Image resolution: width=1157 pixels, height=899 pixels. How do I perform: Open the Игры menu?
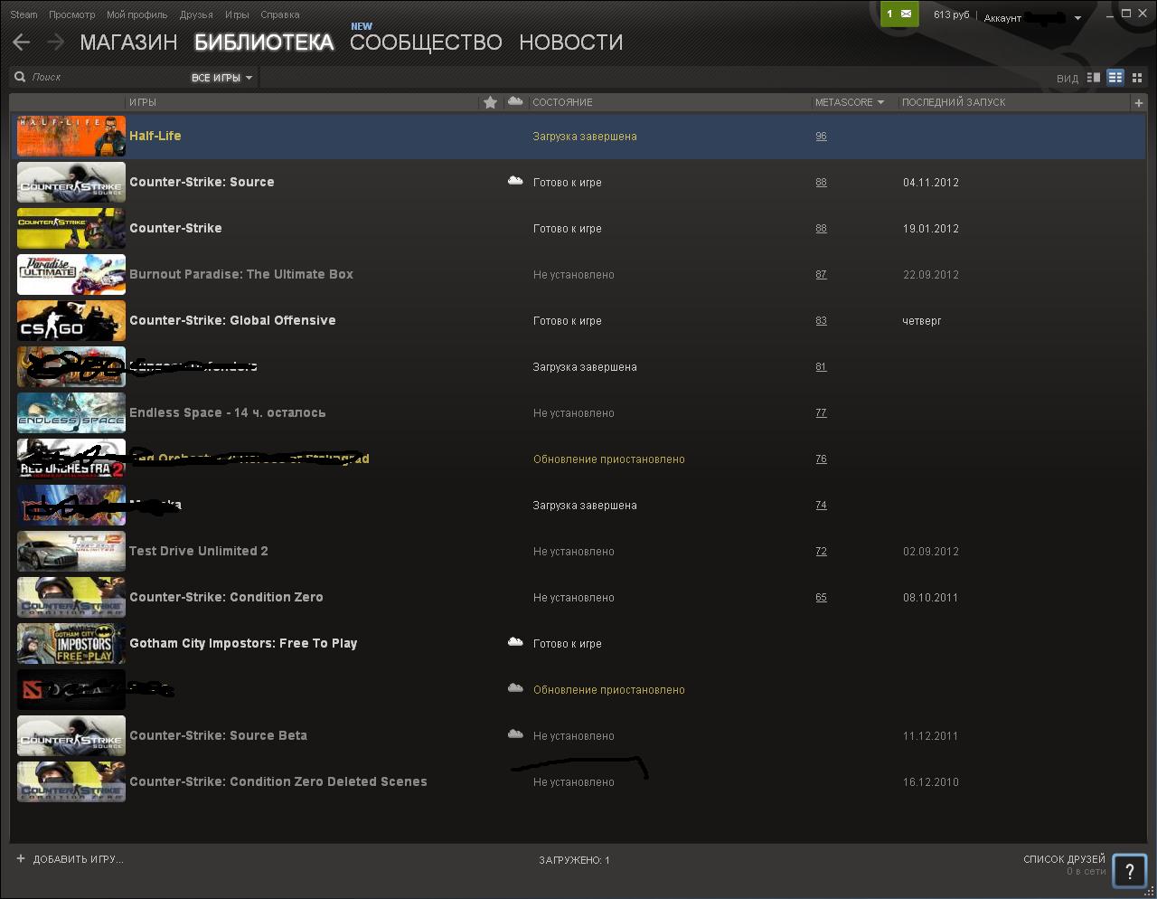pyautogui.click(x=237, y=14)
